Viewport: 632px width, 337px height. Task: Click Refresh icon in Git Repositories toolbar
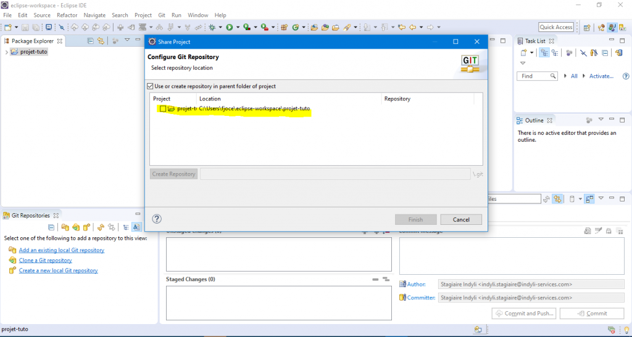point(101,227)
